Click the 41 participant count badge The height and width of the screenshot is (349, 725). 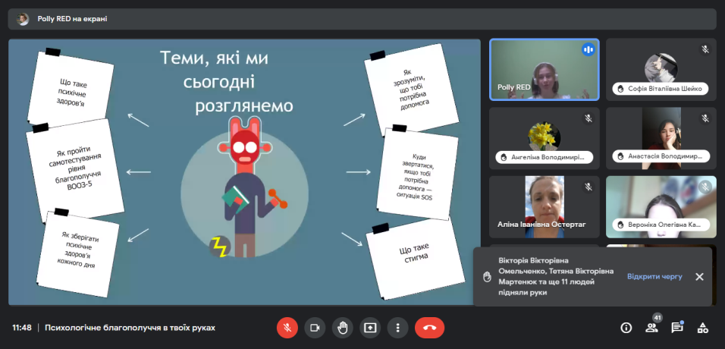click(657, 318)
